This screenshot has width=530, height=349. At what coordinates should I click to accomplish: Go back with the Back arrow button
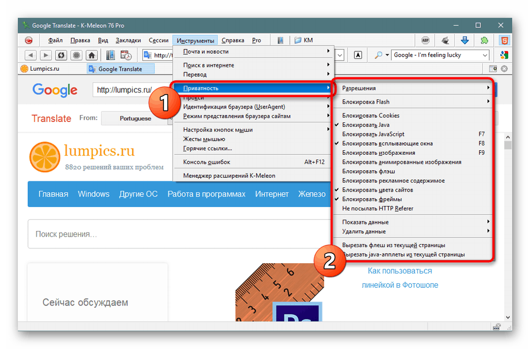click(31, 55)
